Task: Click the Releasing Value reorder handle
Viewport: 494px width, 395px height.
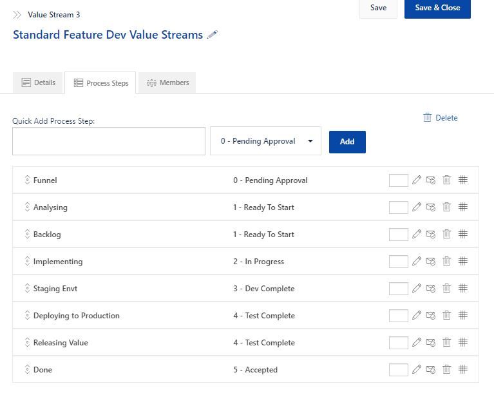Action: (28, 342)
